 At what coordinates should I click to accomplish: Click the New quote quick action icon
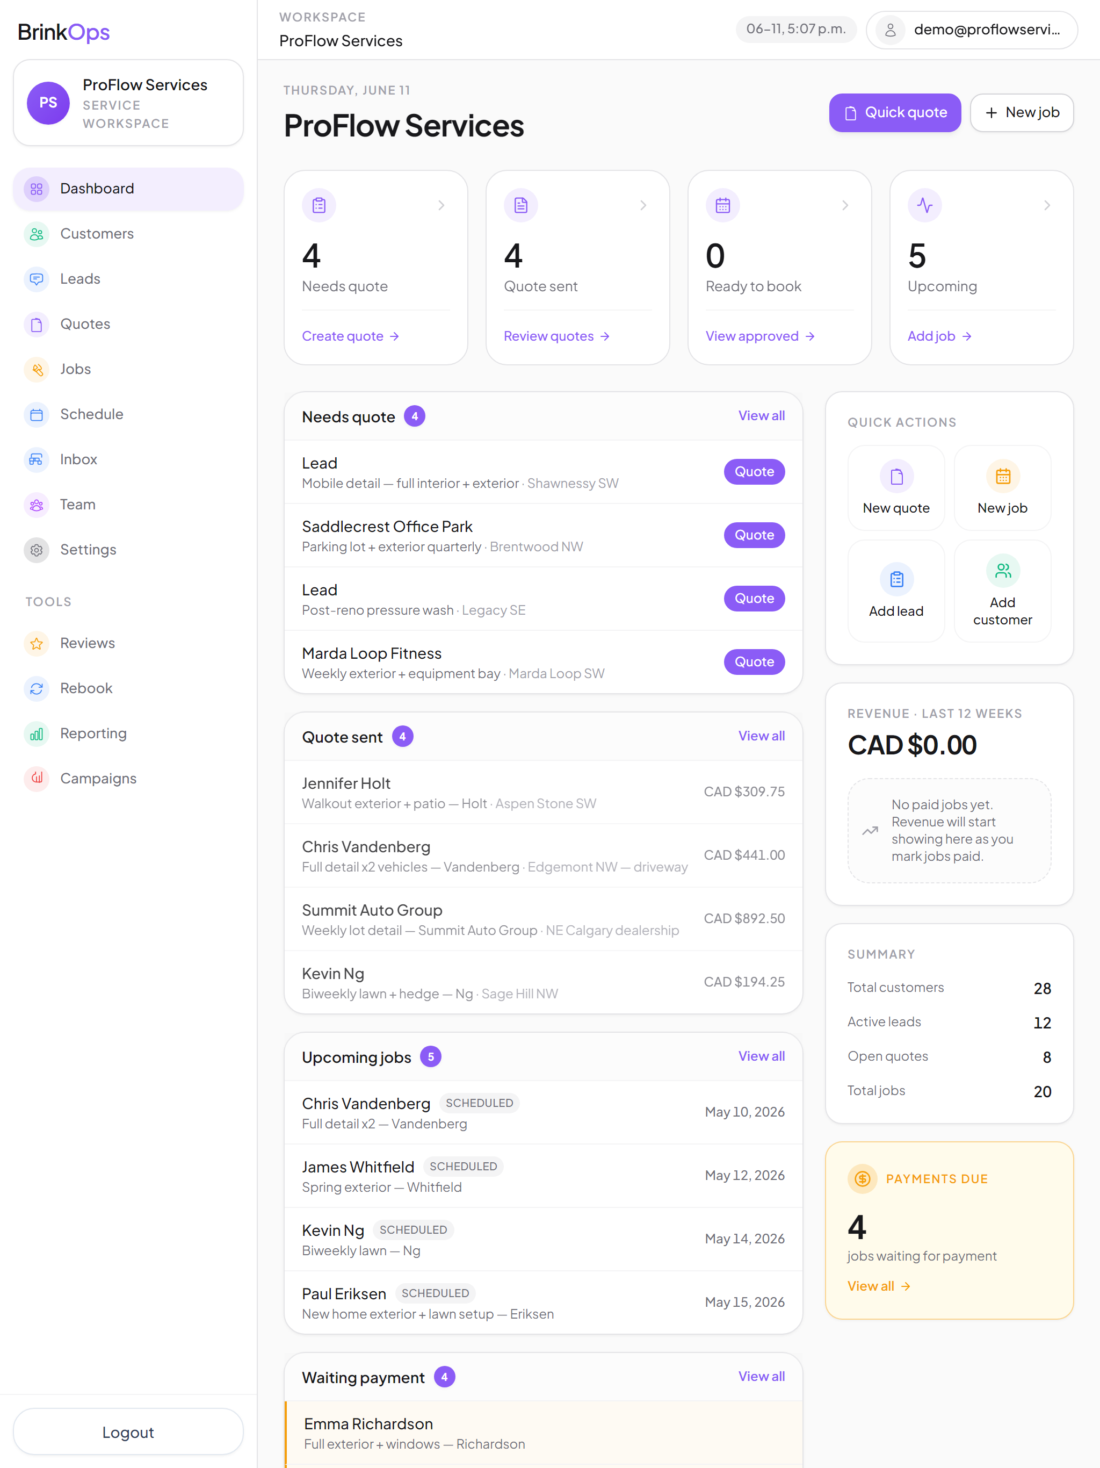click(896, 477)
